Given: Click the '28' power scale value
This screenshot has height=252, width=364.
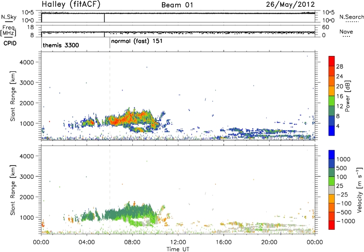Looking at the screenshot, I should (x=339, y=66).
